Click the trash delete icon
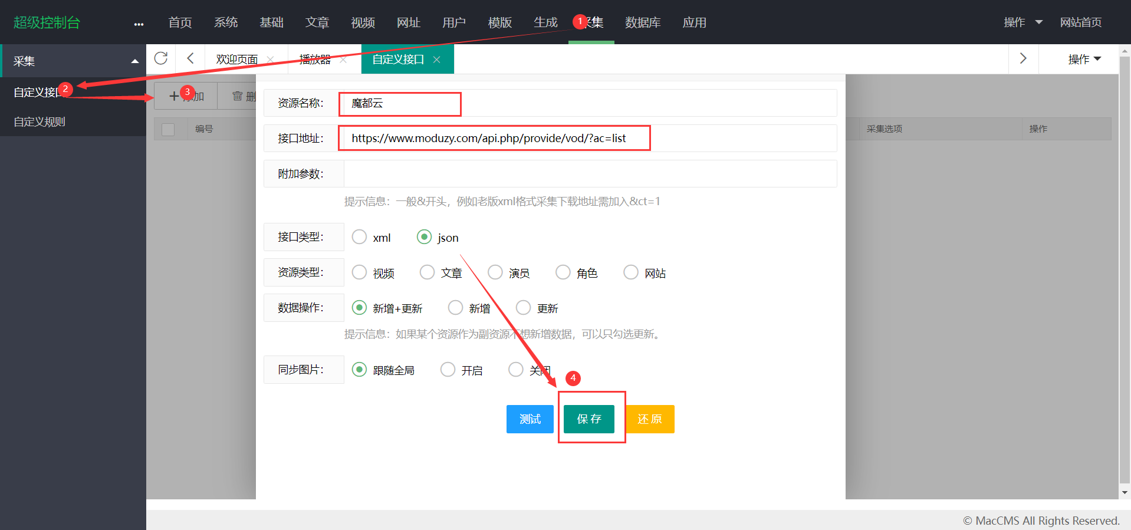Screen dimensions: 1131x530 point(237,96)
